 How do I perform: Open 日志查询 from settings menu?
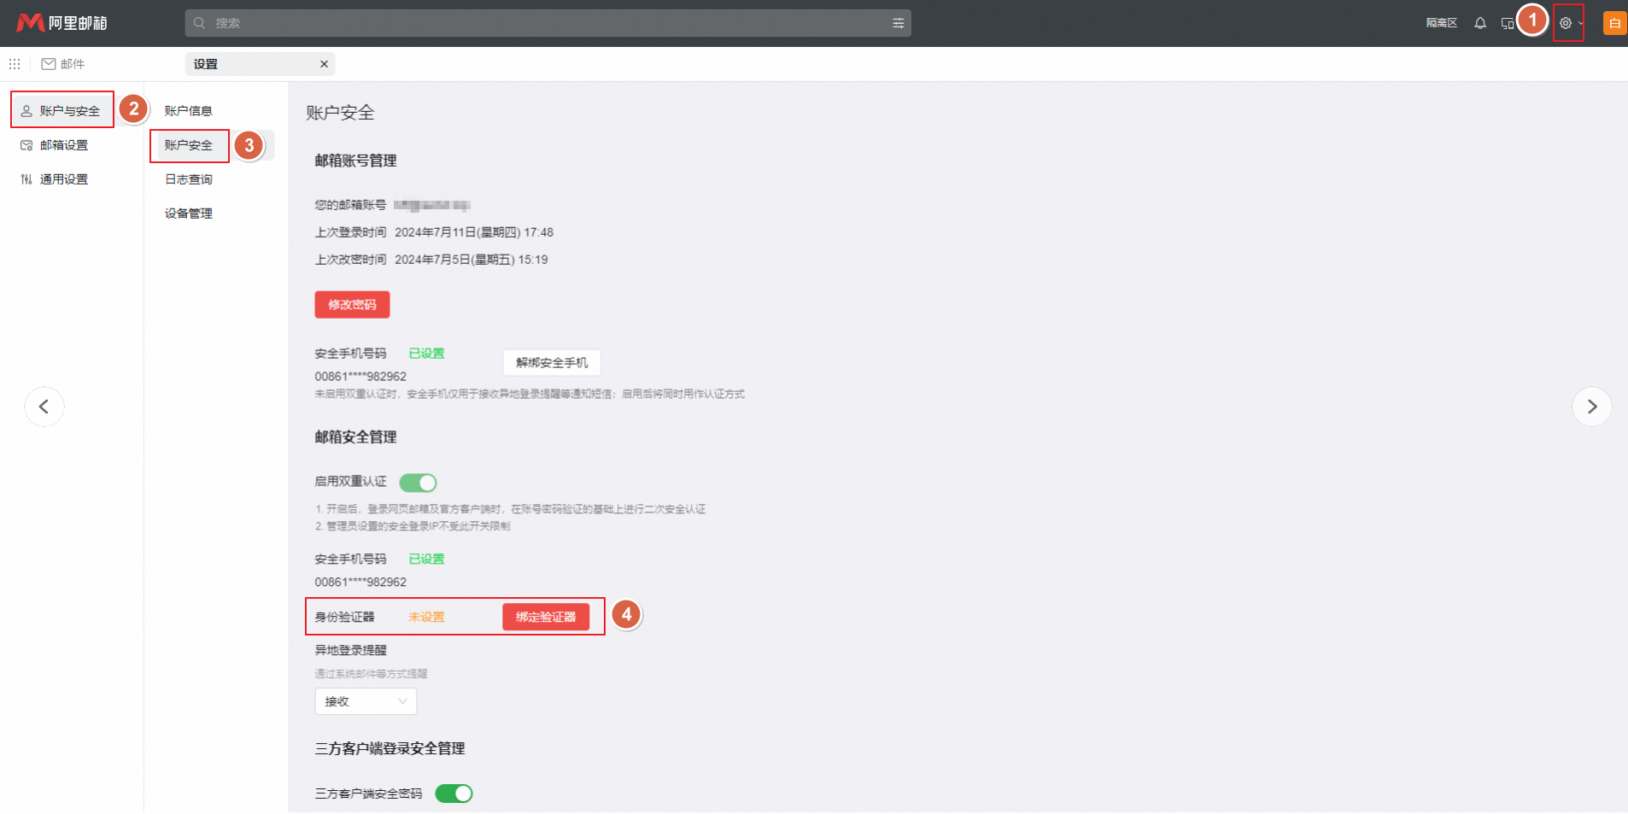point(187,179)
